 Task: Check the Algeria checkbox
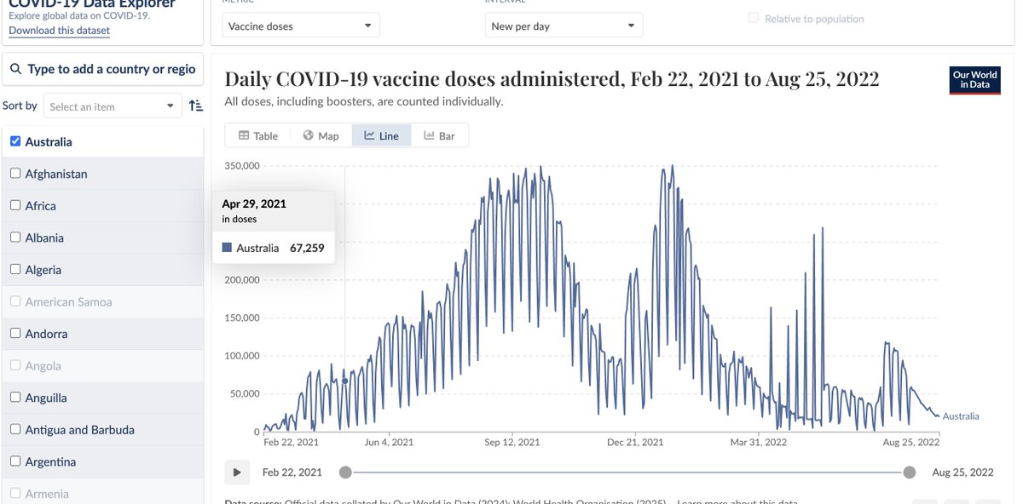coord(15,269)
